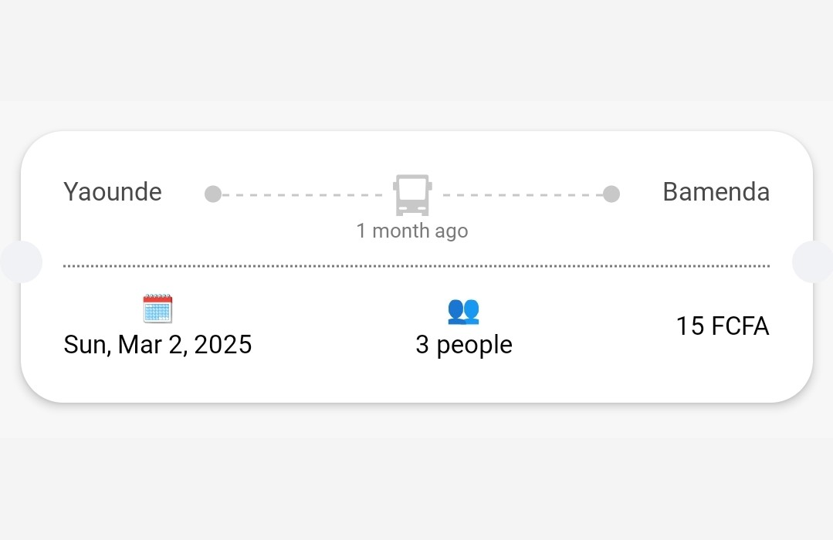This screenshot has height=540, width=833.
Task: Click the calendar icon above the date
Action: [x=157, y=309]
